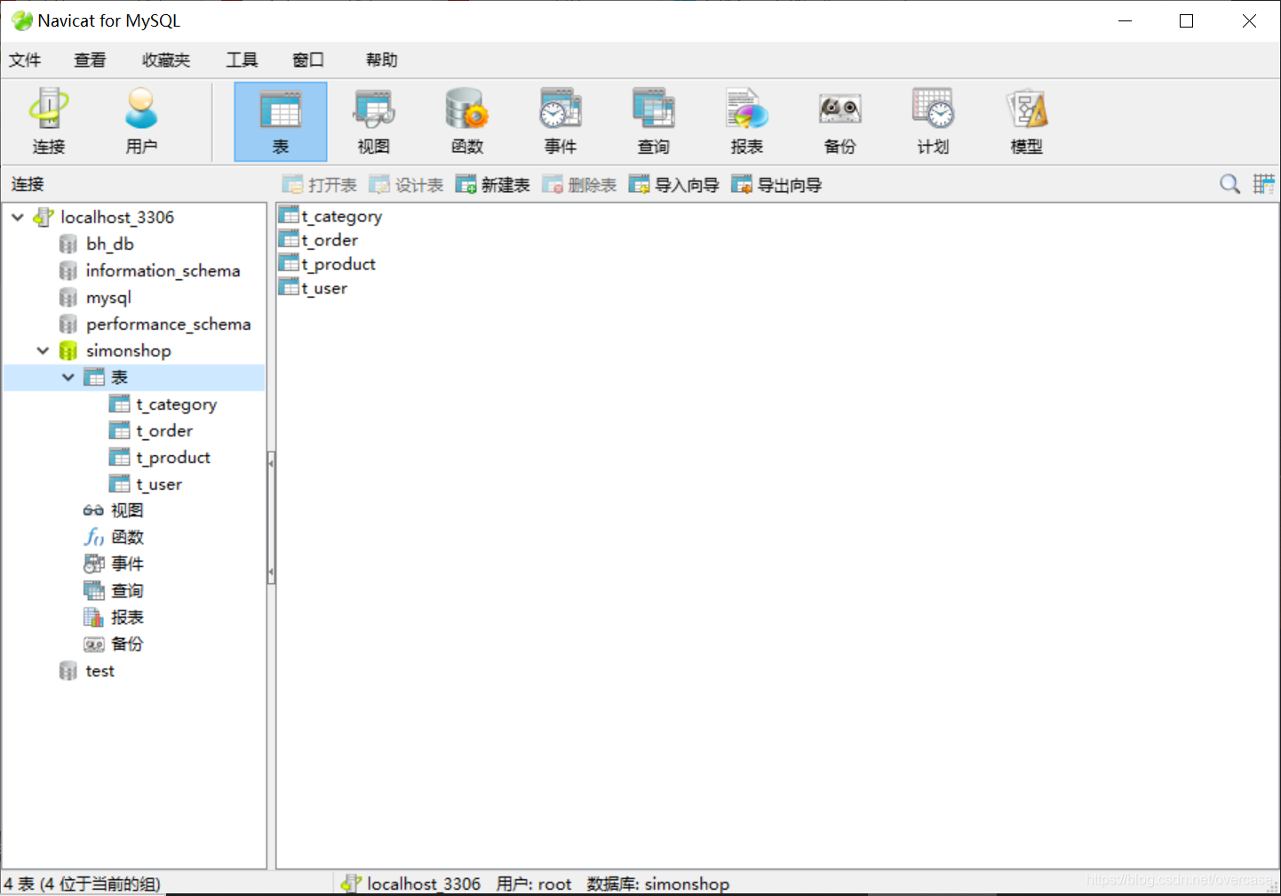The image size is (1281, 896).
Task: Click the 事件 icon in tree
Action: (93, 564)
